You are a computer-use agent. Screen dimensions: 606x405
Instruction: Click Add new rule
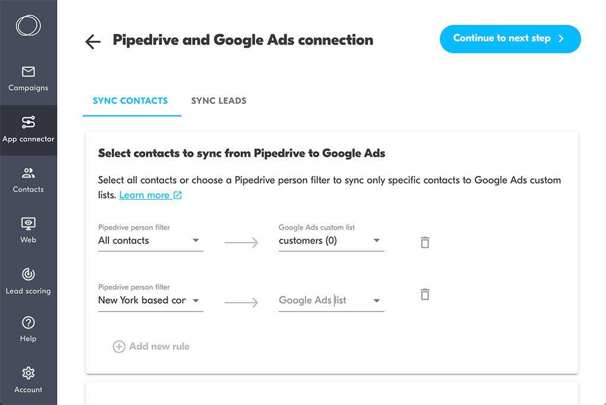pos(151,346)
